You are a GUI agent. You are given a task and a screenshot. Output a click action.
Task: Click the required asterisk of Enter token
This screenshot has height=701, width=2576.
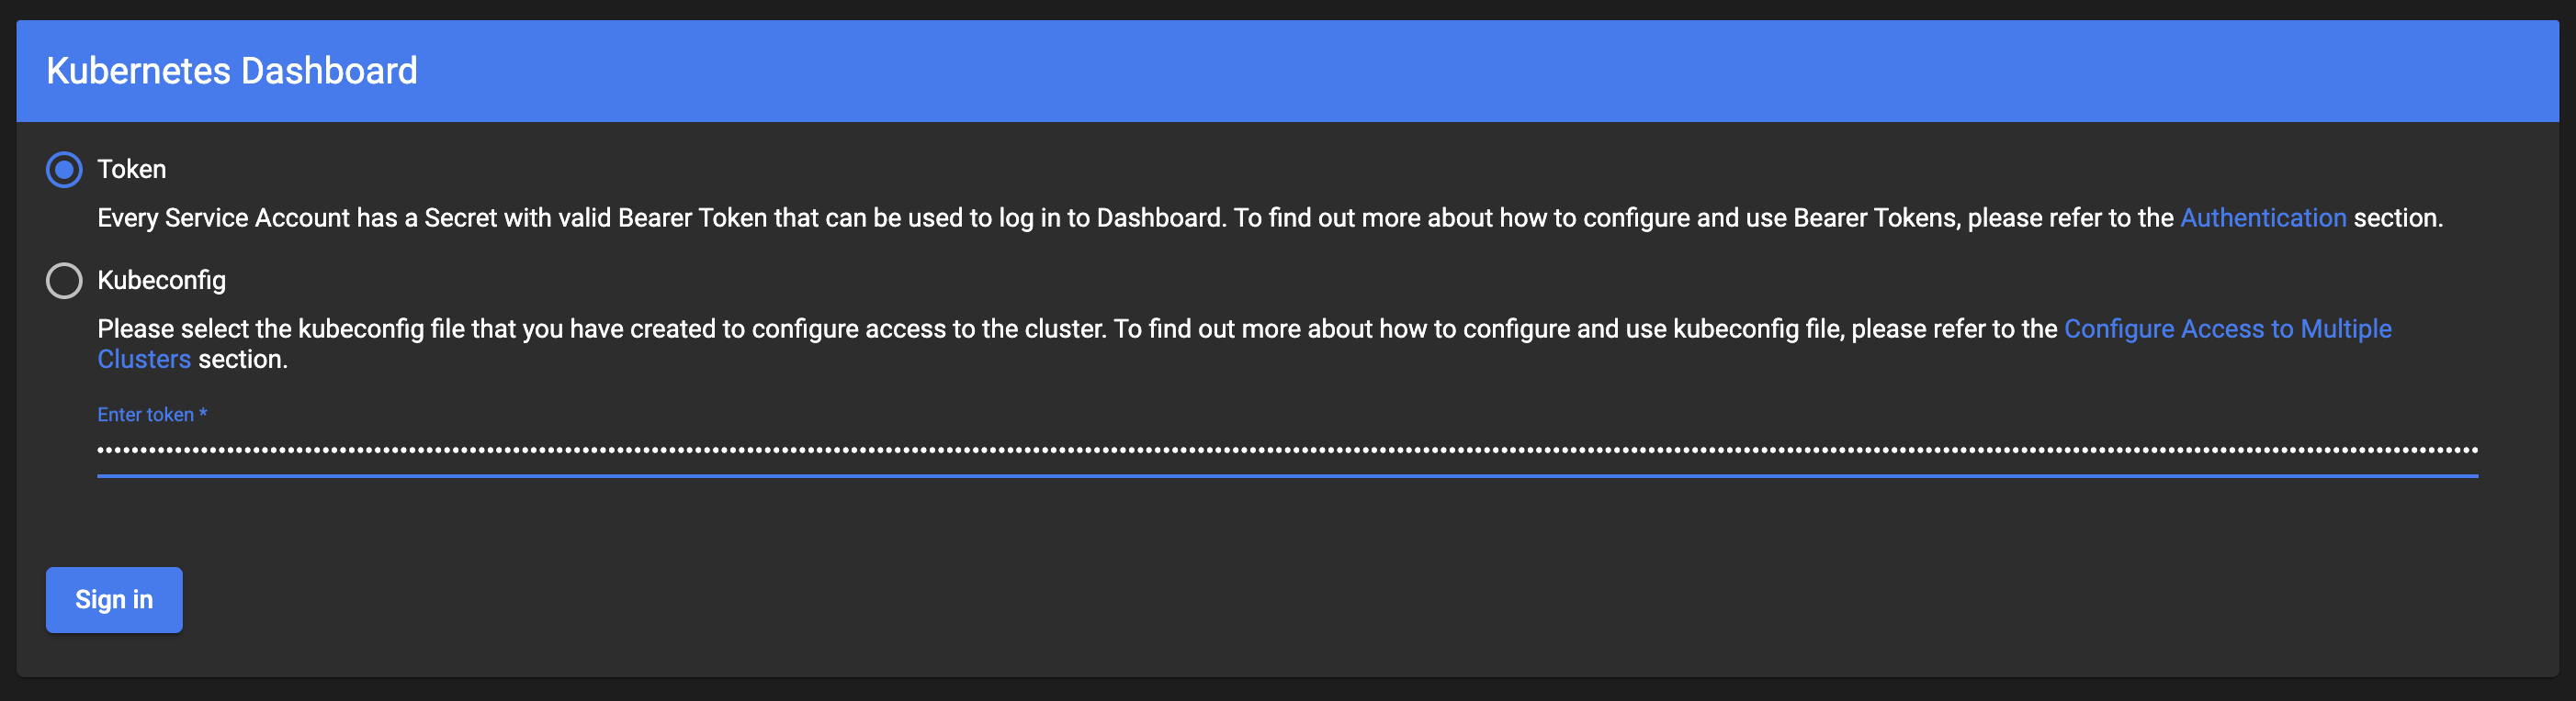pyautogui.click(x=203, y=414)
